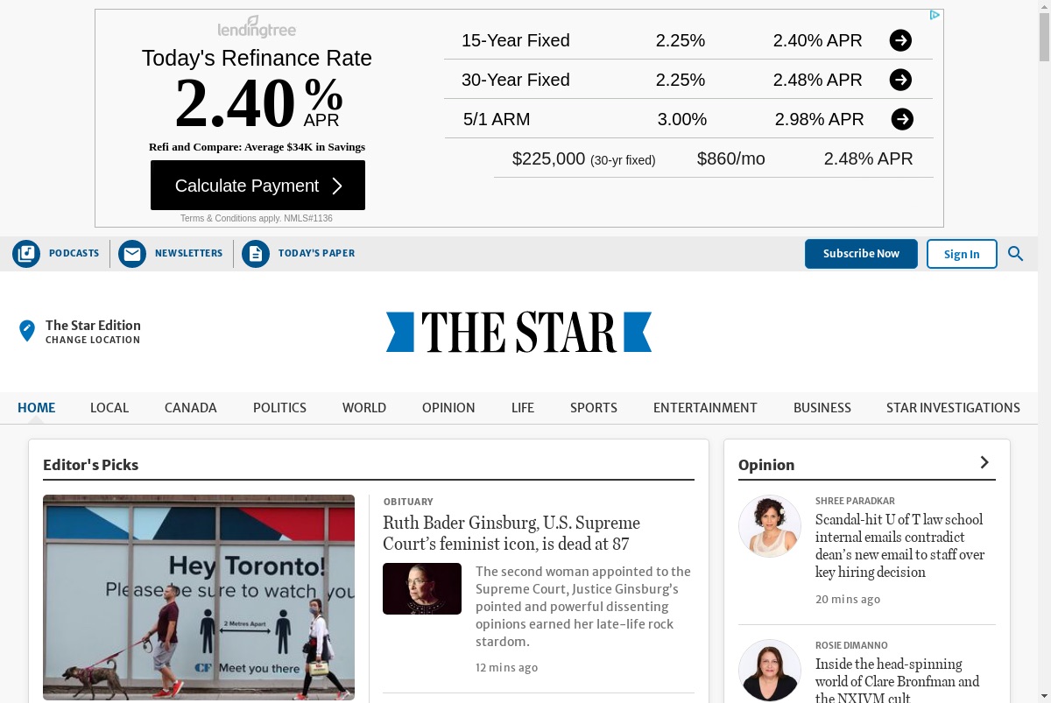Go to the Sports section
1051x703 pixels.
(x=594, y=408)
